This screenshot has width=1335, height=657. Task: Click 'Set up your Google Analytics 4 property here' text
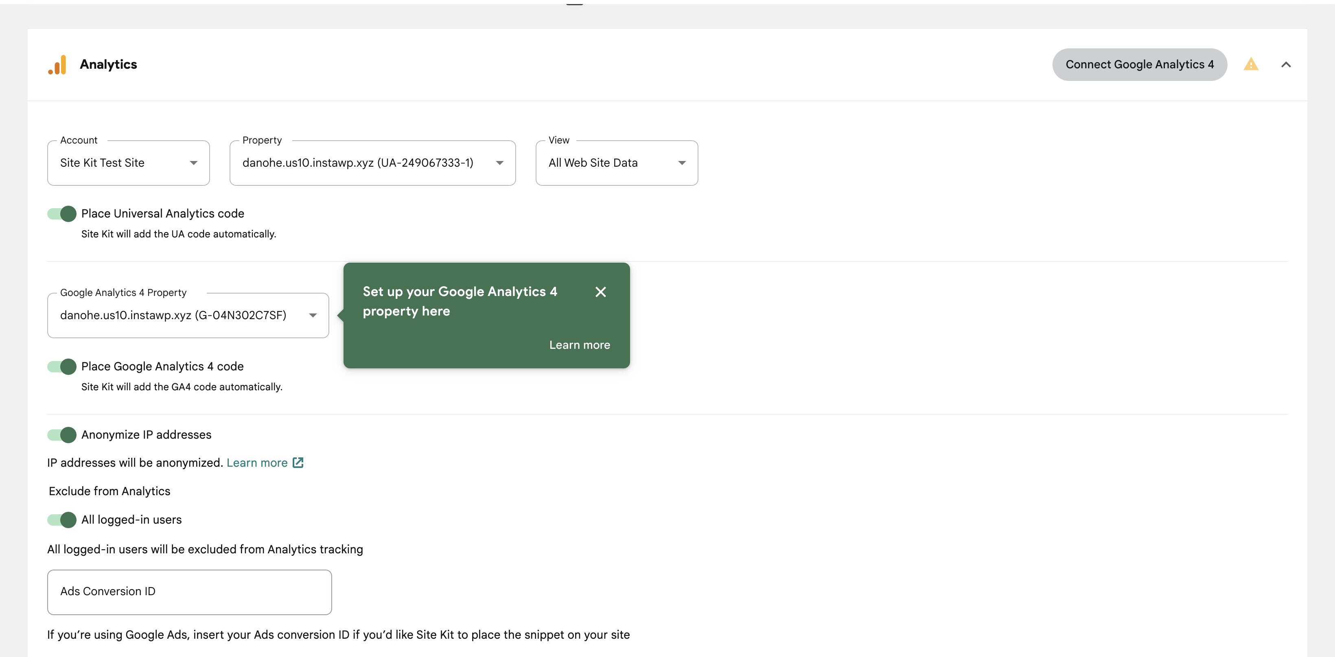[x=460, y=301]
